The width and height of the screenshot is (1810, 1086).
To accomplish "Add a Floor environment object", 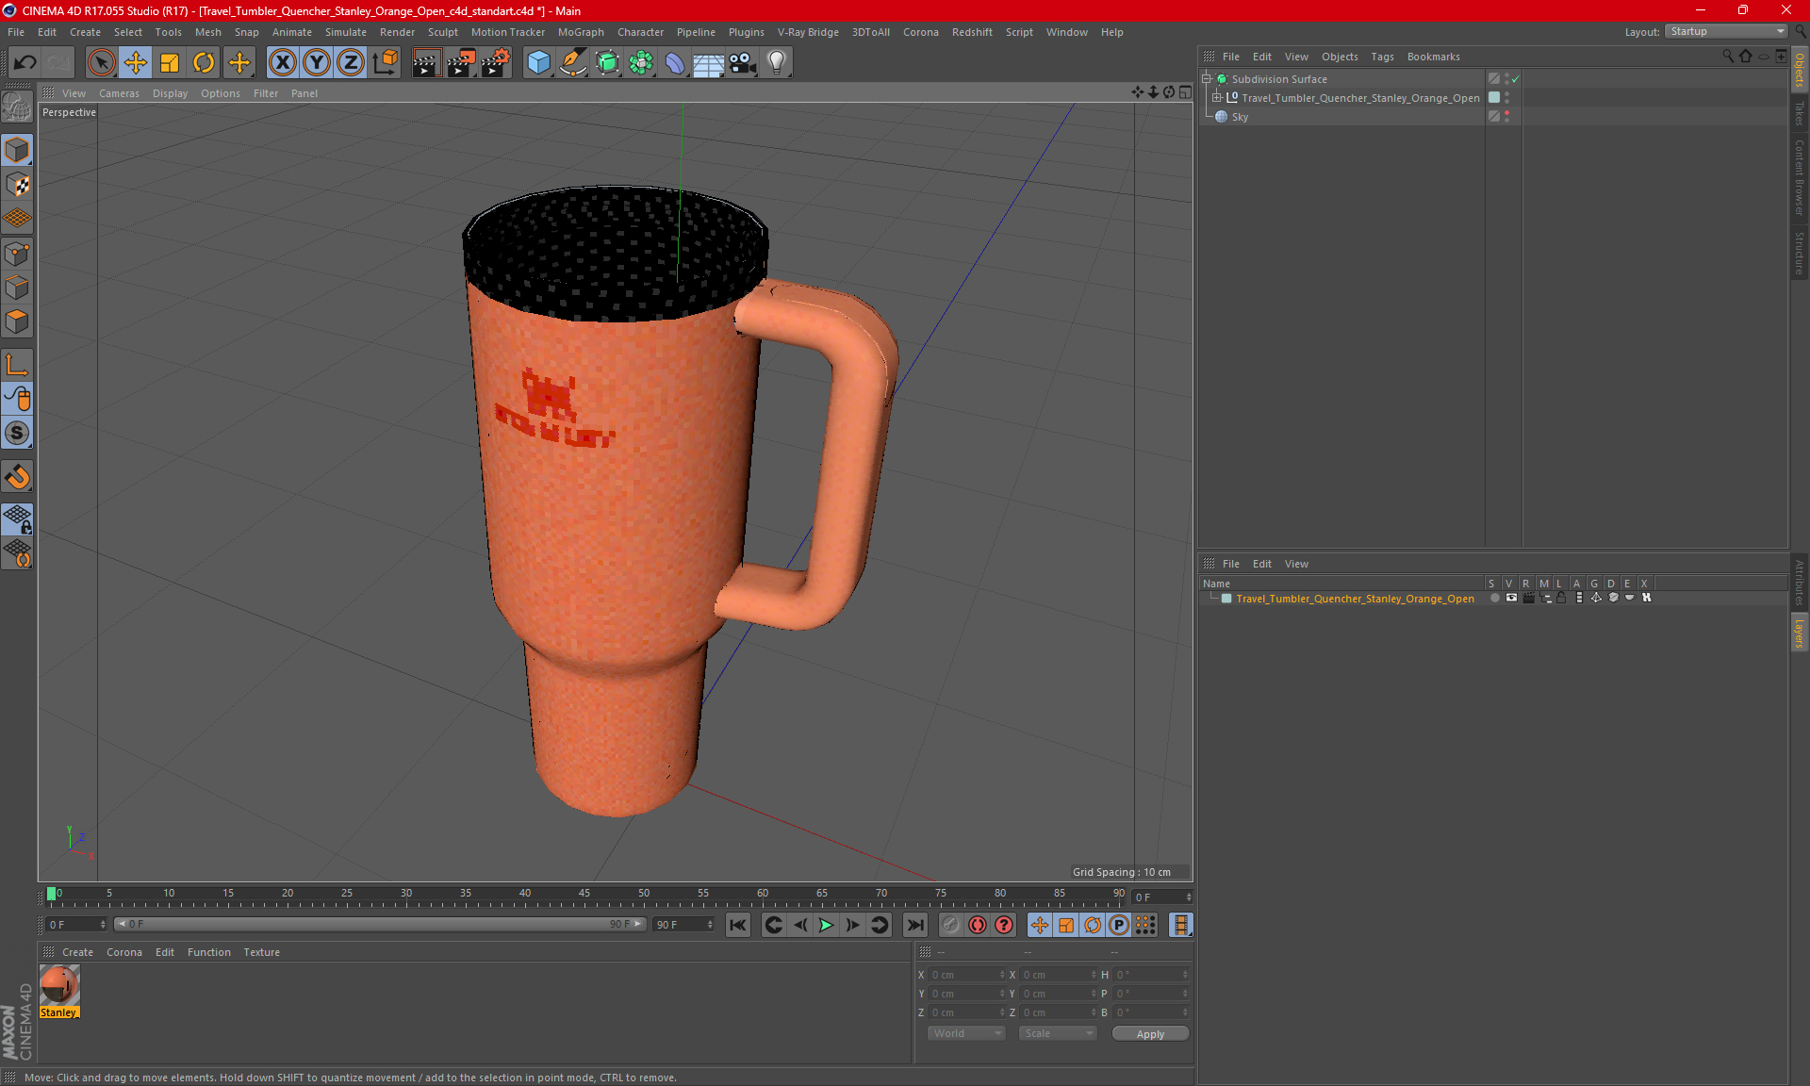I will click(x=708, y=62).
